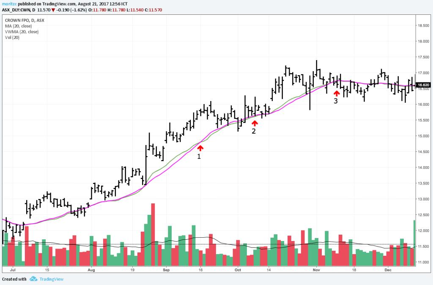This screenshot has height=285, width=433.
Task: Click the Dec label on time axis
Action: (388, 270)
